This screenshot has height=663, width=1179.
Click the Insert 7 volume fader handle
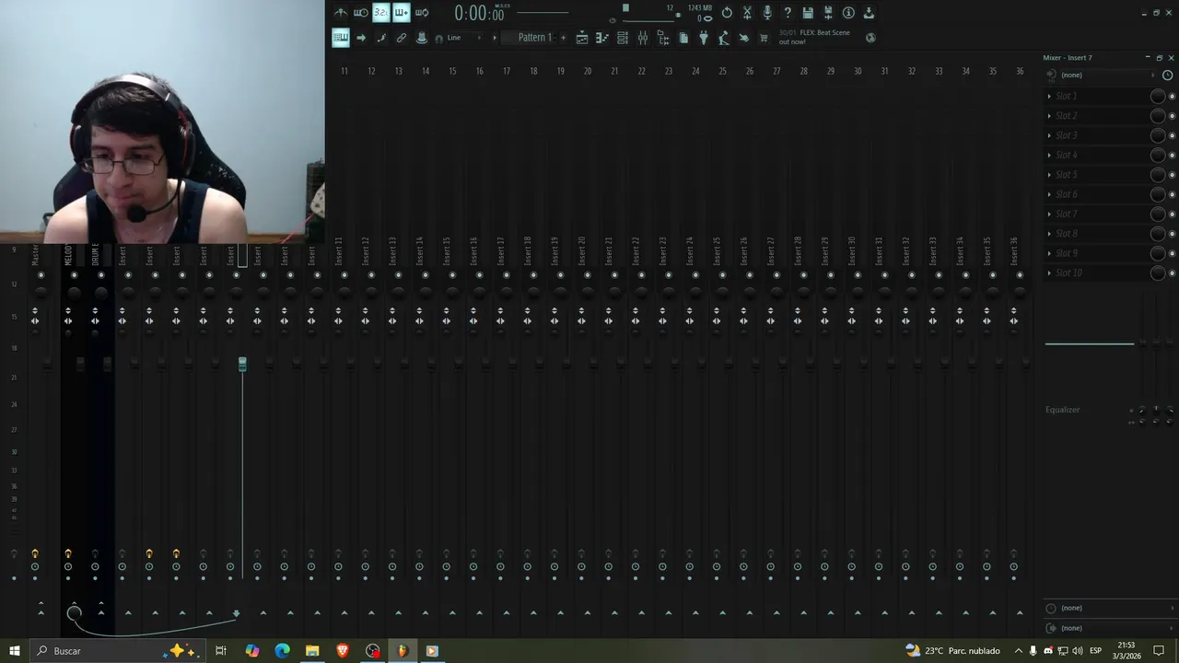(x=242, y=365)
